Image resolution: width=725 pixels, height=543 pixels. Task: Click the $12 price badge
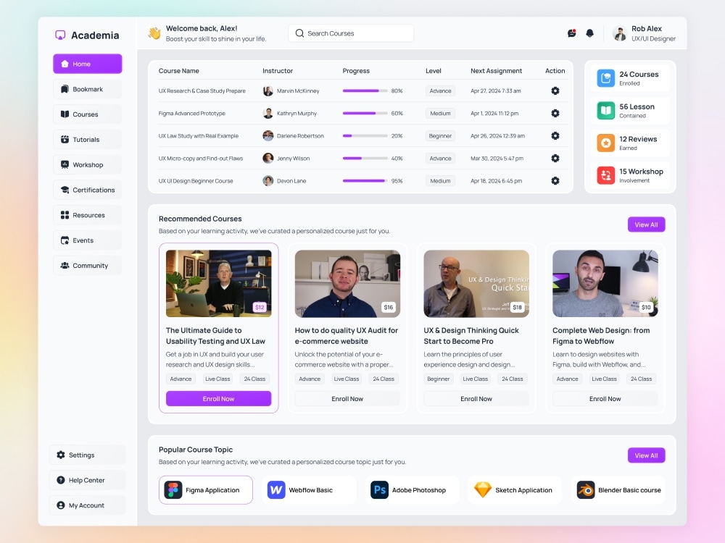pos(260,307)
